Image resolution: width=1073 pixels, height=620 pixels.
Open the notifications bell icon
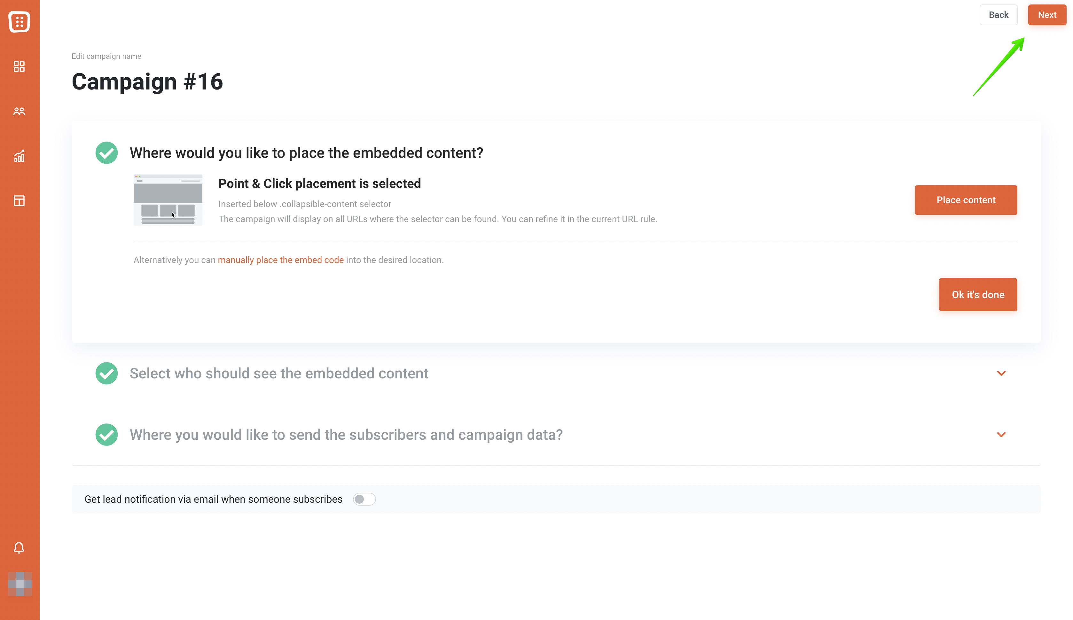(x=19, y=548)
